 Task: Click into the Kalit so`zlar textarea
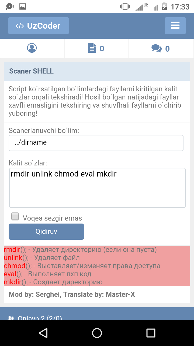tap(97, 188)
